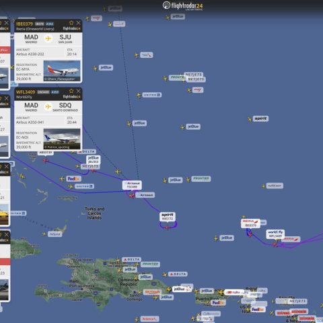Favorite the WFL3409 flight card star
Viewport: 323px width, 323px height.
(x=71, y=91)
